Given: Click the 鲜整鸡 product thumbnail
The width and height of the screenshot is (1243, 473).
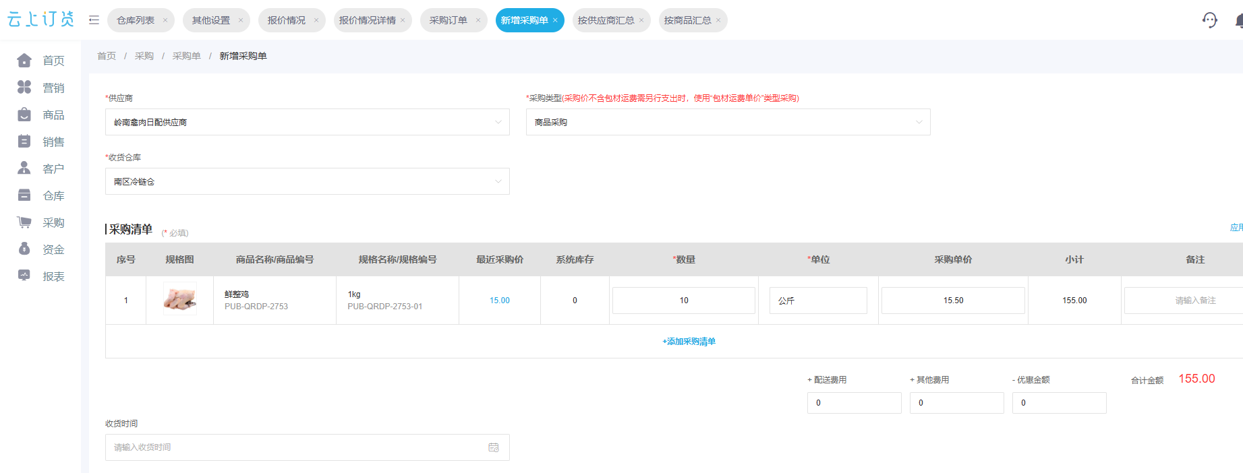Looking at the screenshot, I should click(180, 299).
